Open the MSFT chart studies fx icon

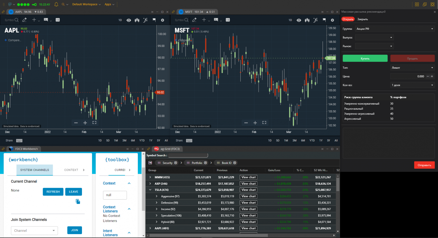pos(316,20)
